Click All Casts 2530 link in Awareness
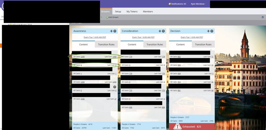Screen dimensions: 266x130 83,99
